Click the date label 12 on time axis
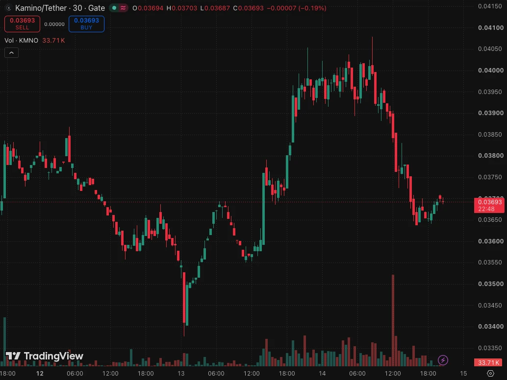The image size is (507, 380). [x=40, y=374]
